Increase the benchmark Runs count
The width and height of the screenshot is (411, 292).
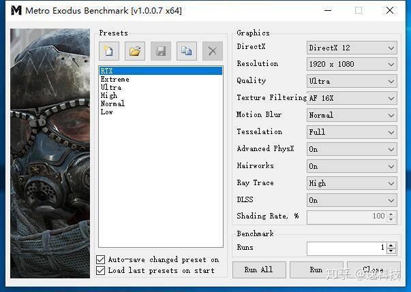[x=391, y=246]
